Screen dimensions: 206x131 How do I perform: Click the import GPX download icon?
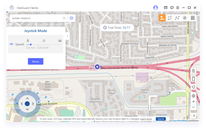pyautogui.click(x=193, y=70)
